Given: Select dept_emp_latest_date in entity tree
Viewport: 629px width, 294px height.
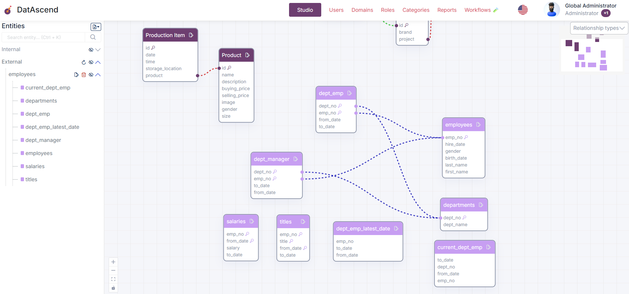Looking at the screenshot, I should (52, 127).
